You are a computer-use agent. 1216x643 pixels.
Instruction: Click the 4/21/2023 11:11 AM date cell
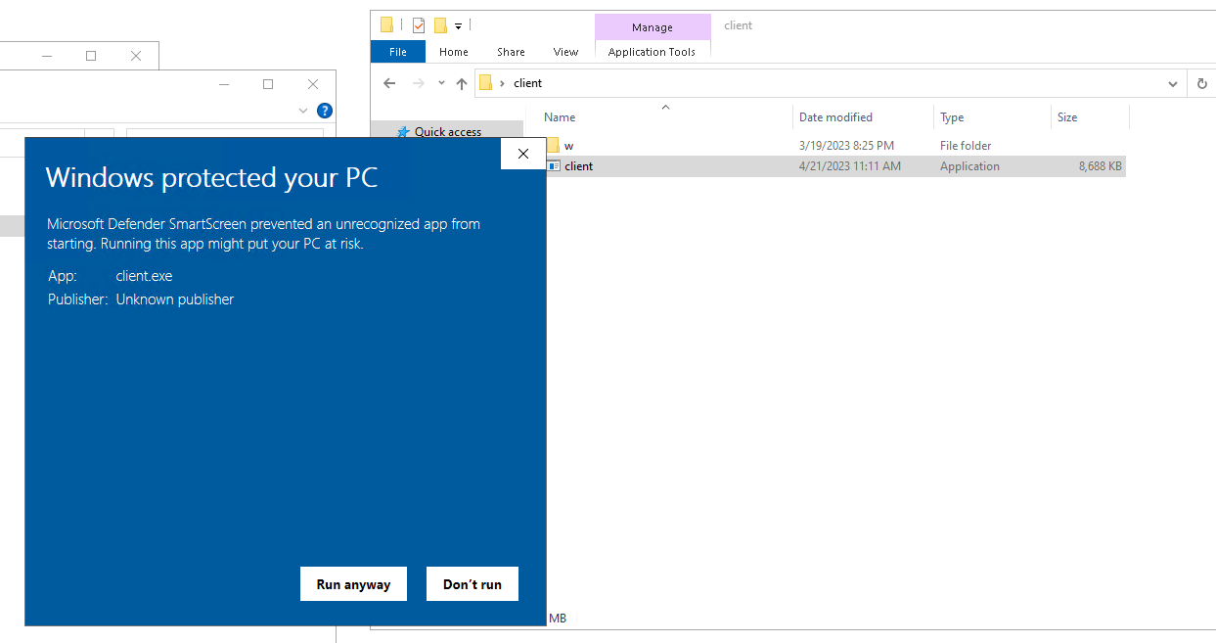click(x=850, y=166)
